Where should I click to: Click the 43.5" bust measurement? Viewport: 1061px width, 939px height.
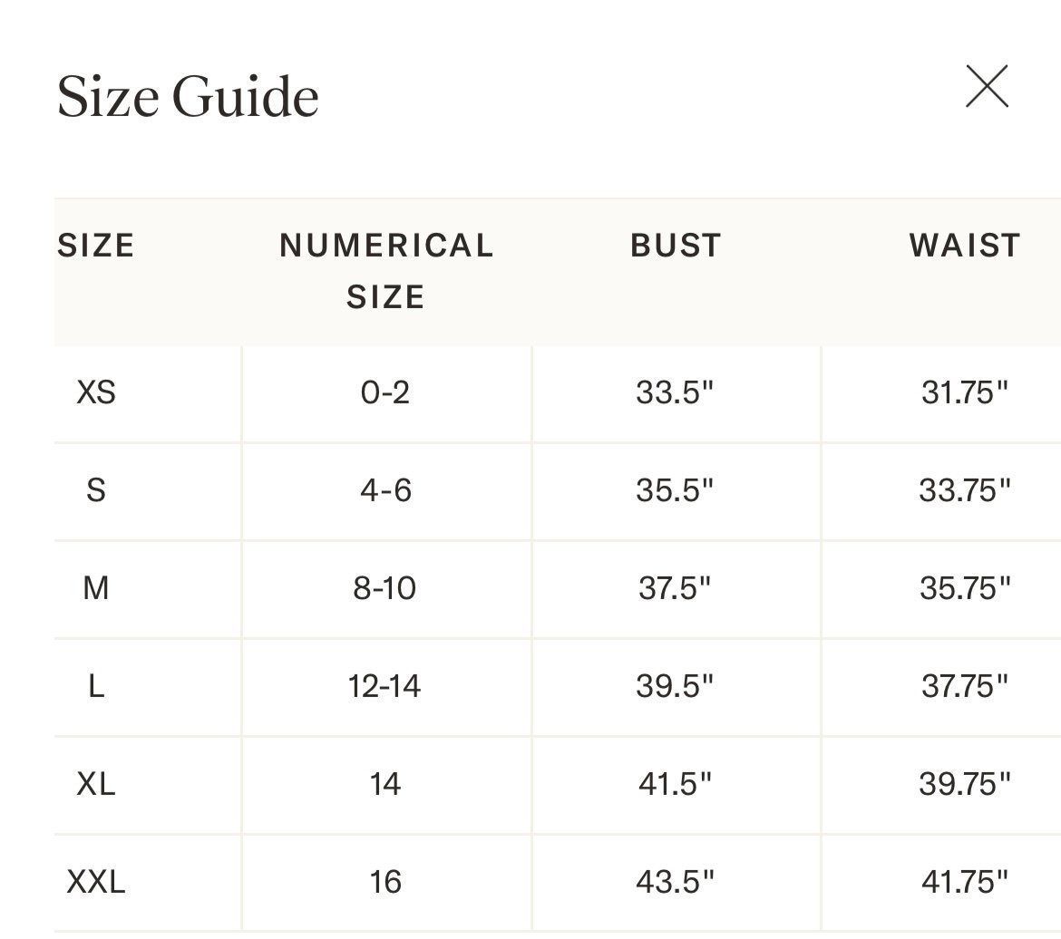tap(675, 882)
